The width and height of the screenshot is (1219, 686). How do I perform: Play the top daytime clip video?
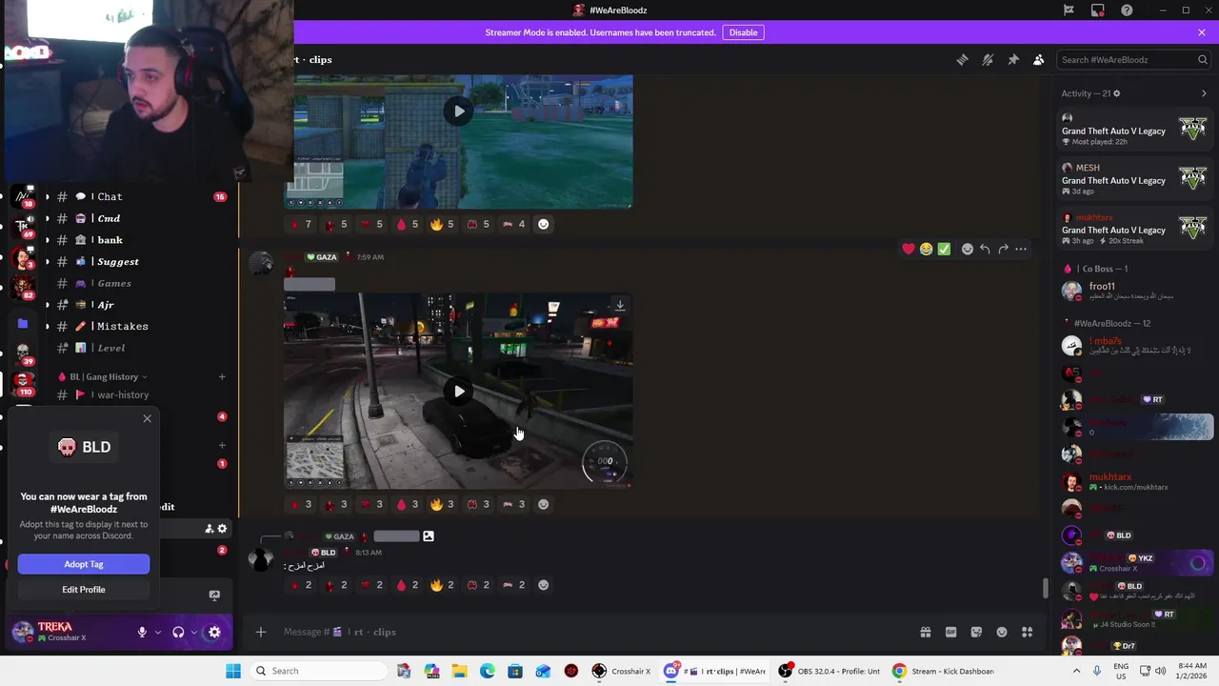pyautogui.click(x=459, y=111)
